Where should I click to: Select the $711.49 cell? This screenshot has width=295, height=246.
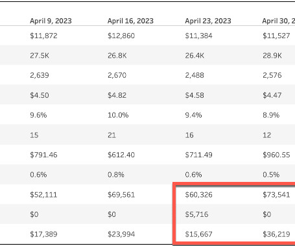tap(198, 155)
